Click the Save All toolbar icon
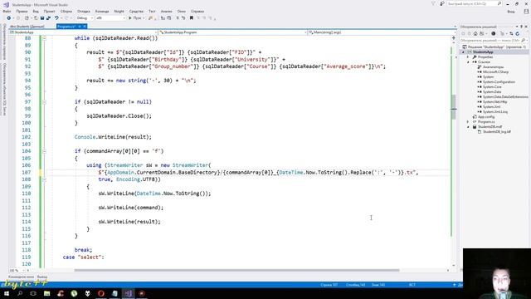Viewport: 531px width, 299px height. click(48, 18)
